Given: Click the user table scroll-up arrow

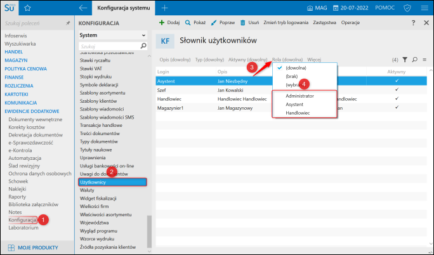Looking at the screenshot, I should (x=431, y=70).
